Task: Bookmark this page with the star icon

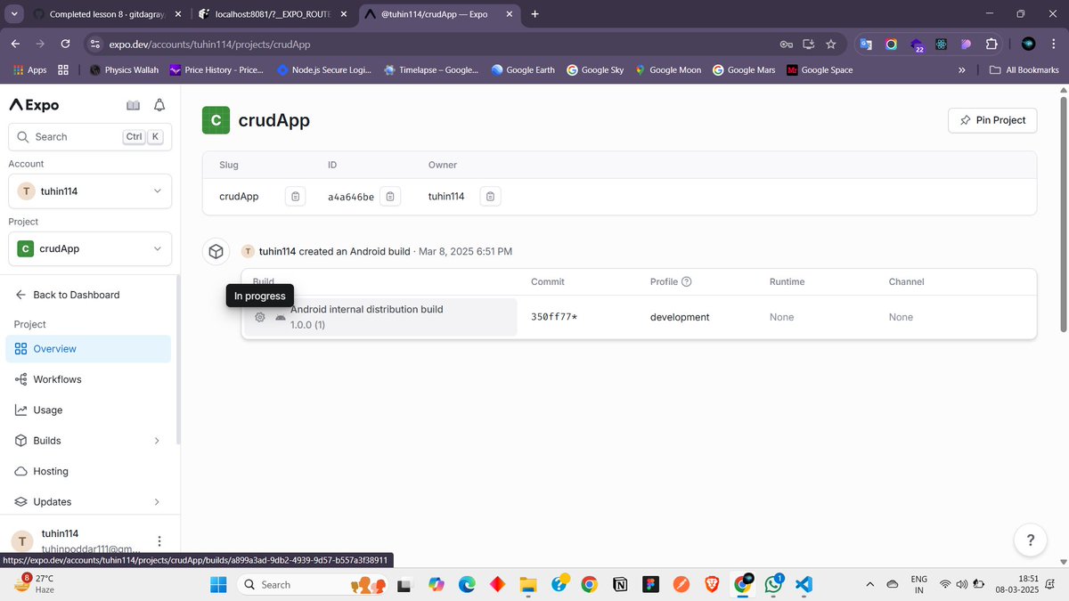Action: (x=830, y=44)
